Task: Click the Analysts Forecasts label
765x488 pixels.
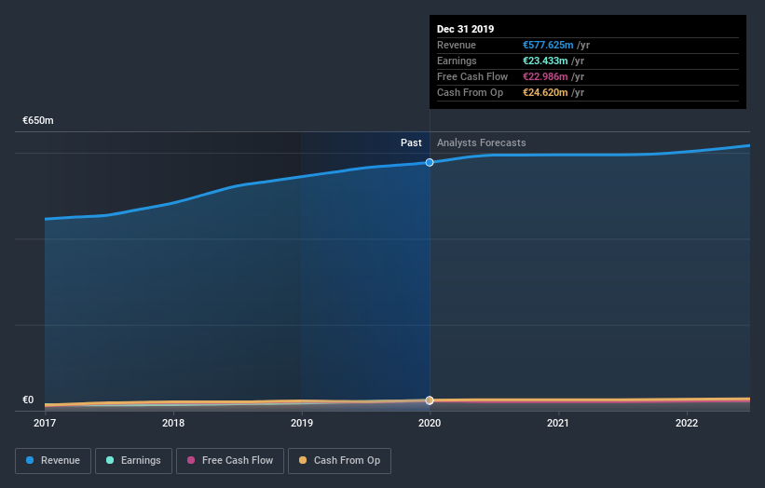Action: click(482, 142)
